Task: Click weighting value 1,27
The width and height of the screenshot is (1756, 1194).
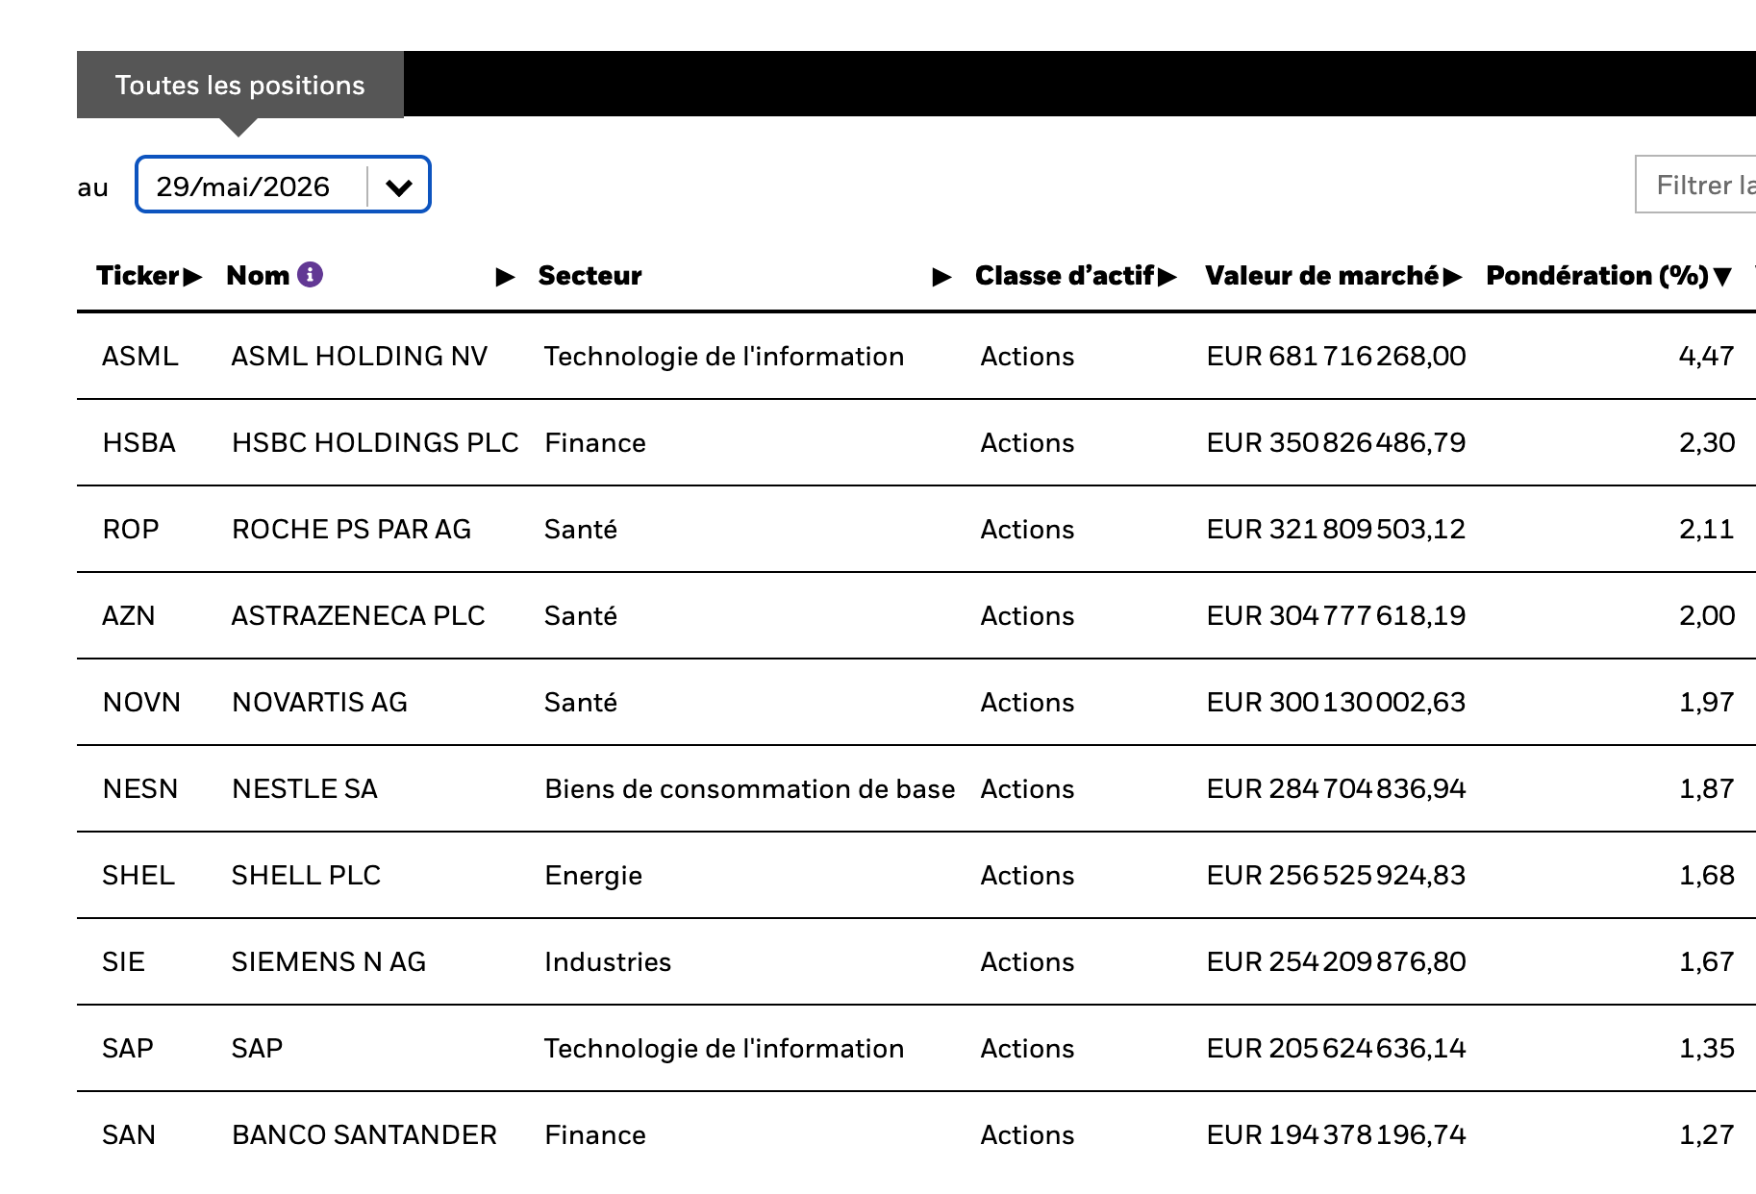Action: pyautogui.click(x=1707, y=1135)
